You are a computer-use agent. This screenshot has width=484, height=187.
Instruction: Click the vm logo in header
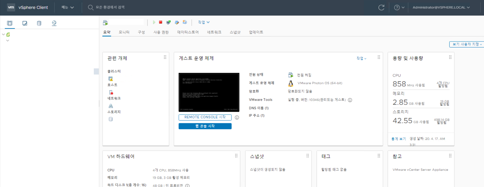coord(11,7)
